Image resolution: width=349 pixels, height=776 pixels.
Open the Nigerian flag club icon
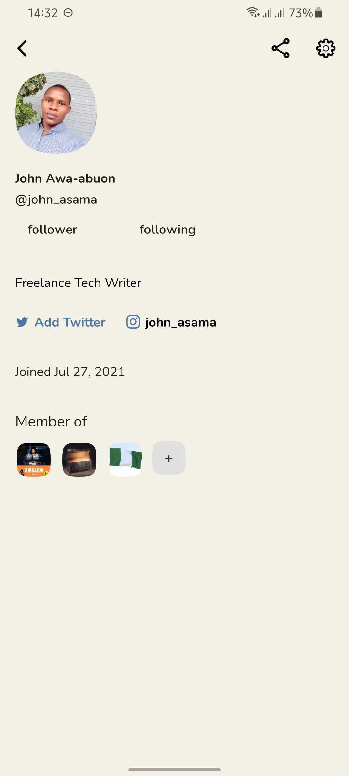coord(125,459)
